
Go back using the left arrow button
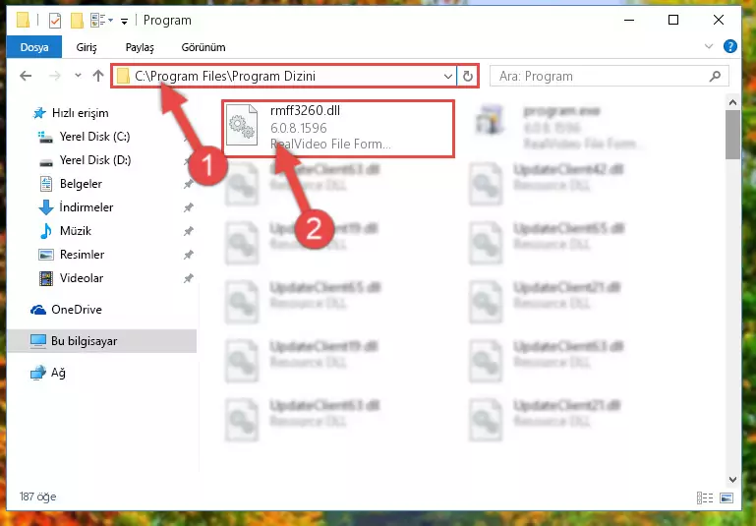pyautogui.click(x=26, y=76)
